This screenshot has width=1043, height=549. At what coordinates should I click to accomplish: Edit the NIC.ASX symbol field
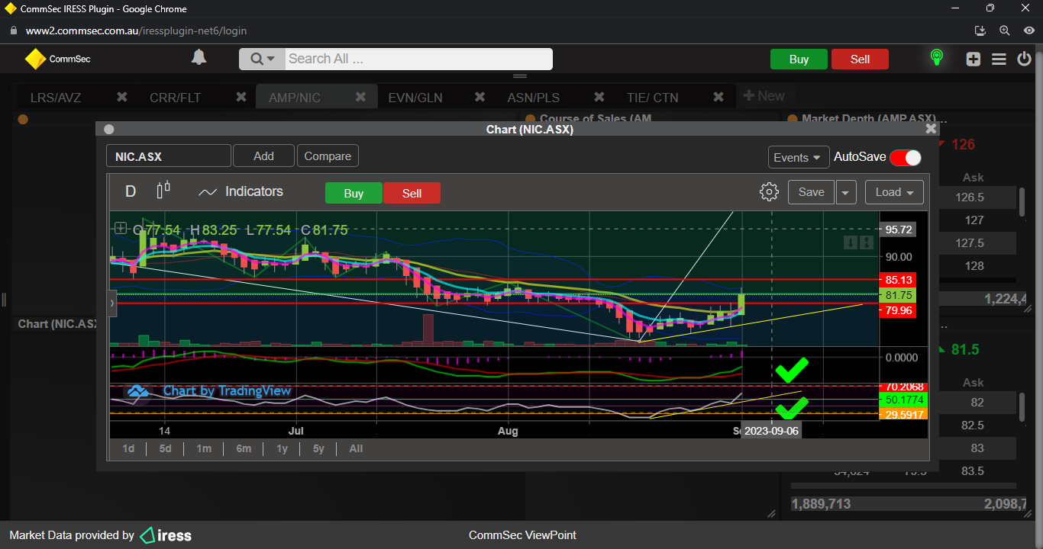tap(168, 156)
